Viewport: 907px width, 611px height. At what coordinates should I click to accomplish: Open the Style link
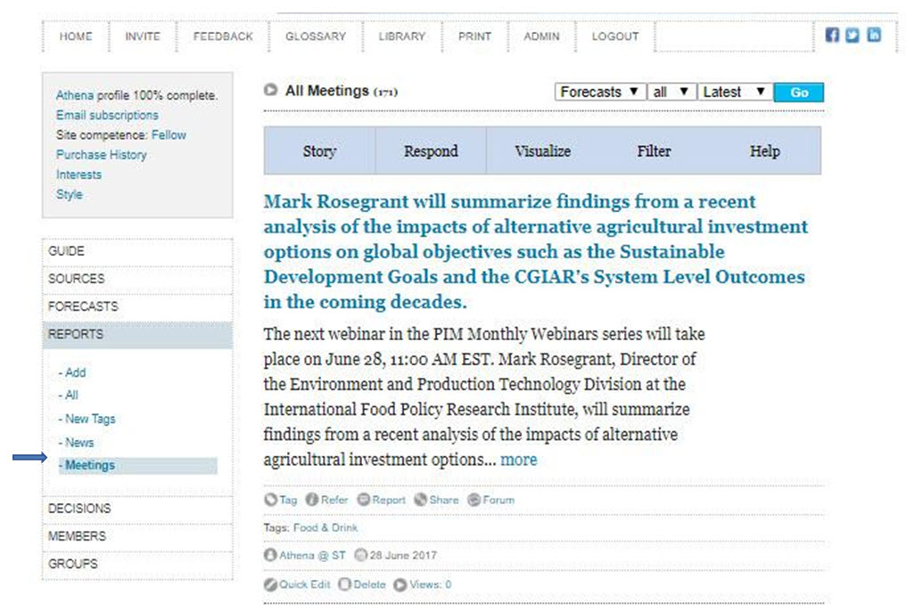(x=70, y=194)
